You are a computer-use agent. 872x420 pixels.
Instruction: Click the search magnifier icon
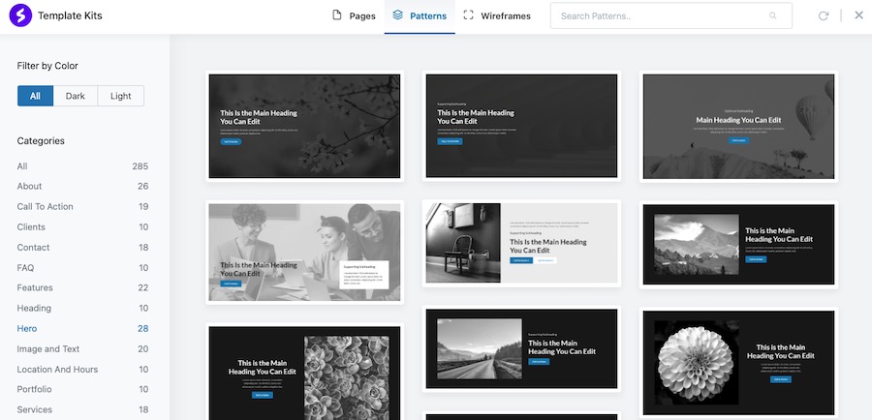(x=773, y=16)
